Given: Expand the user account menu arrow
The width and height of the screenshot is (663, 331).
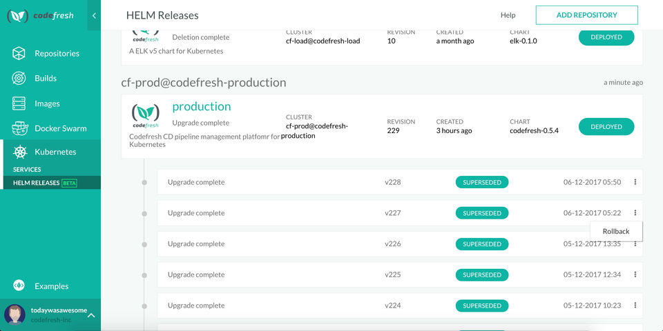Looking at the screenshot, I should pos(91,315).
